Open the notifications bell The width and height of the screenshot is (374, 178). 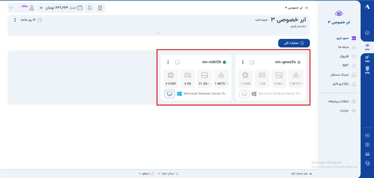90,8
